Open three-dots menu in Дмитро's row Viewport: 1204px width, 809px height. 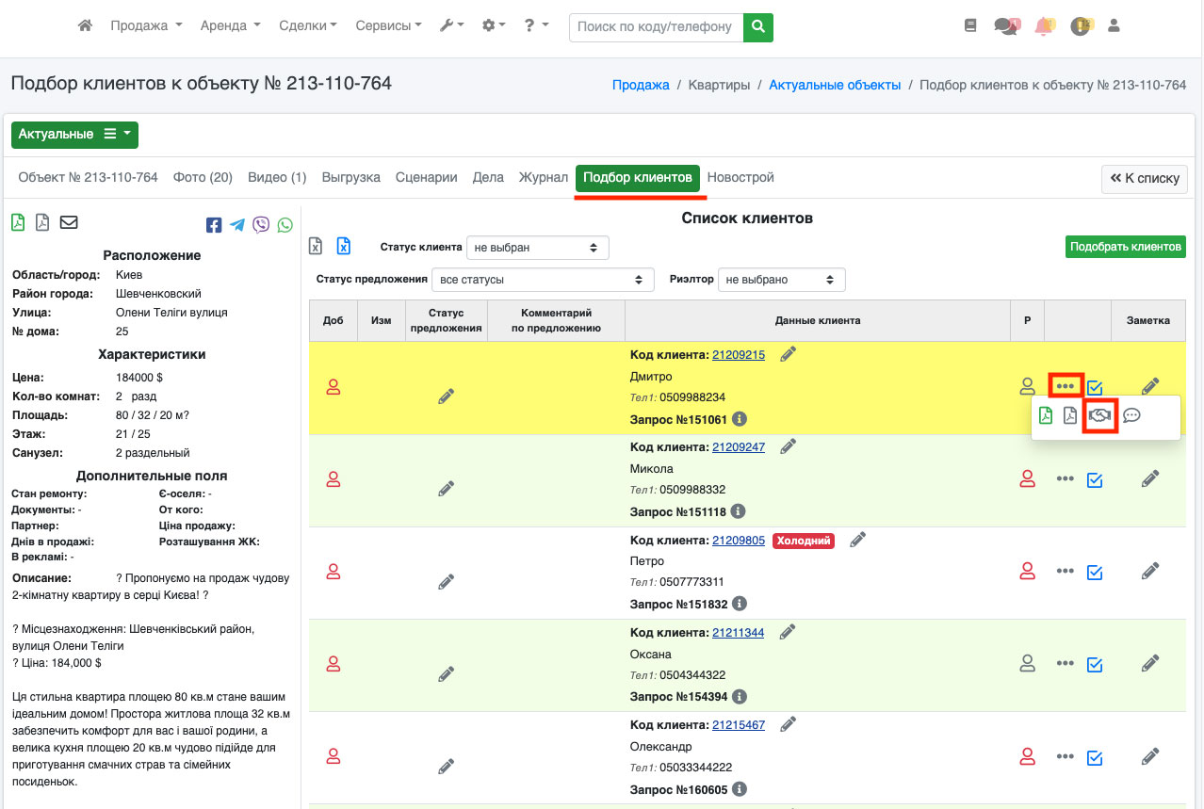(x=1065, y=386)
